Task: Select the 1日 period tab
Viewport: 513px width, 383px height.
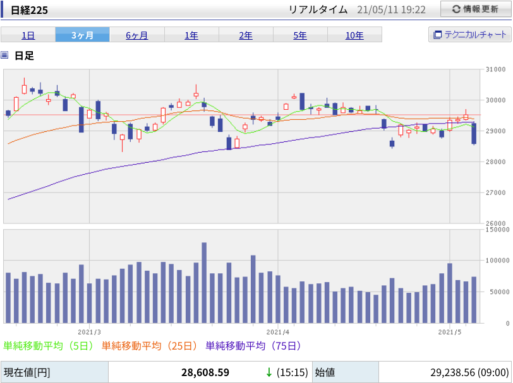Action: (x=28, y=35)
